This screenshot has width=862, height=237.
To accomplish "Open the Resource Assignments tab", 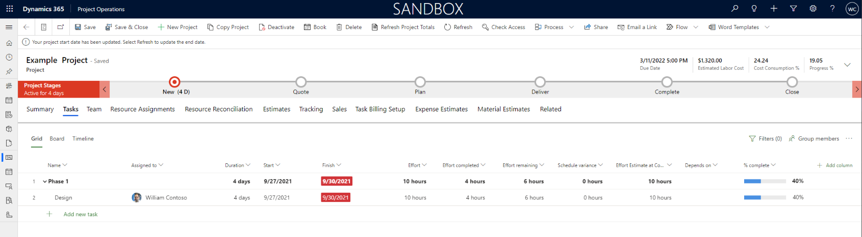I will coord(142,109).
